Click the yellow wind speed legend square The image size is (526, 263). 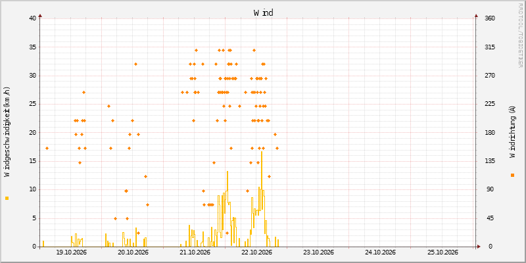tap(7, 199)
